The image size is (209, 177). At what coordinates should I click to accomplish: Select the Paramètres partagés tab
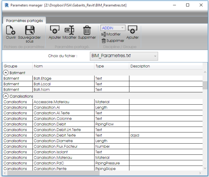24,21
